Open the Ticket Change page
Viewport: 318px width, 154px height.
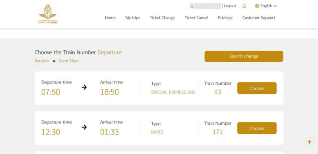162,17
